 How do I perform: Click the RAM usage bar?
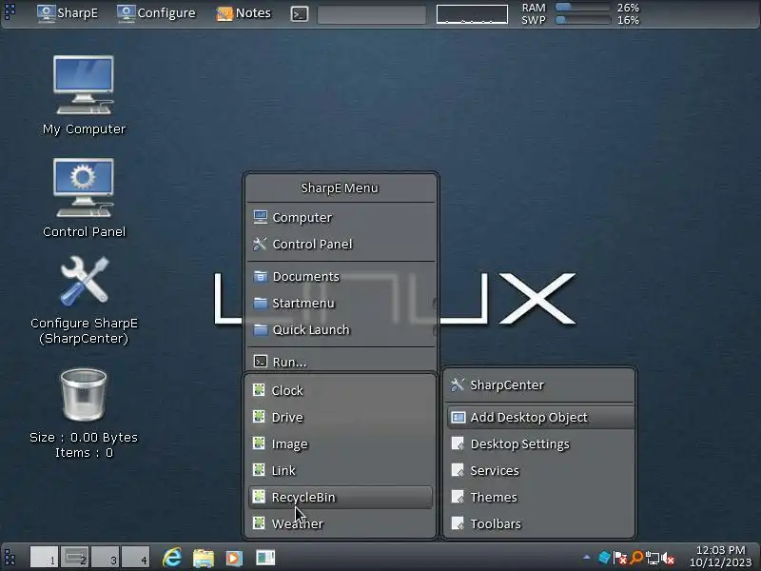click(x=582, y=8)
